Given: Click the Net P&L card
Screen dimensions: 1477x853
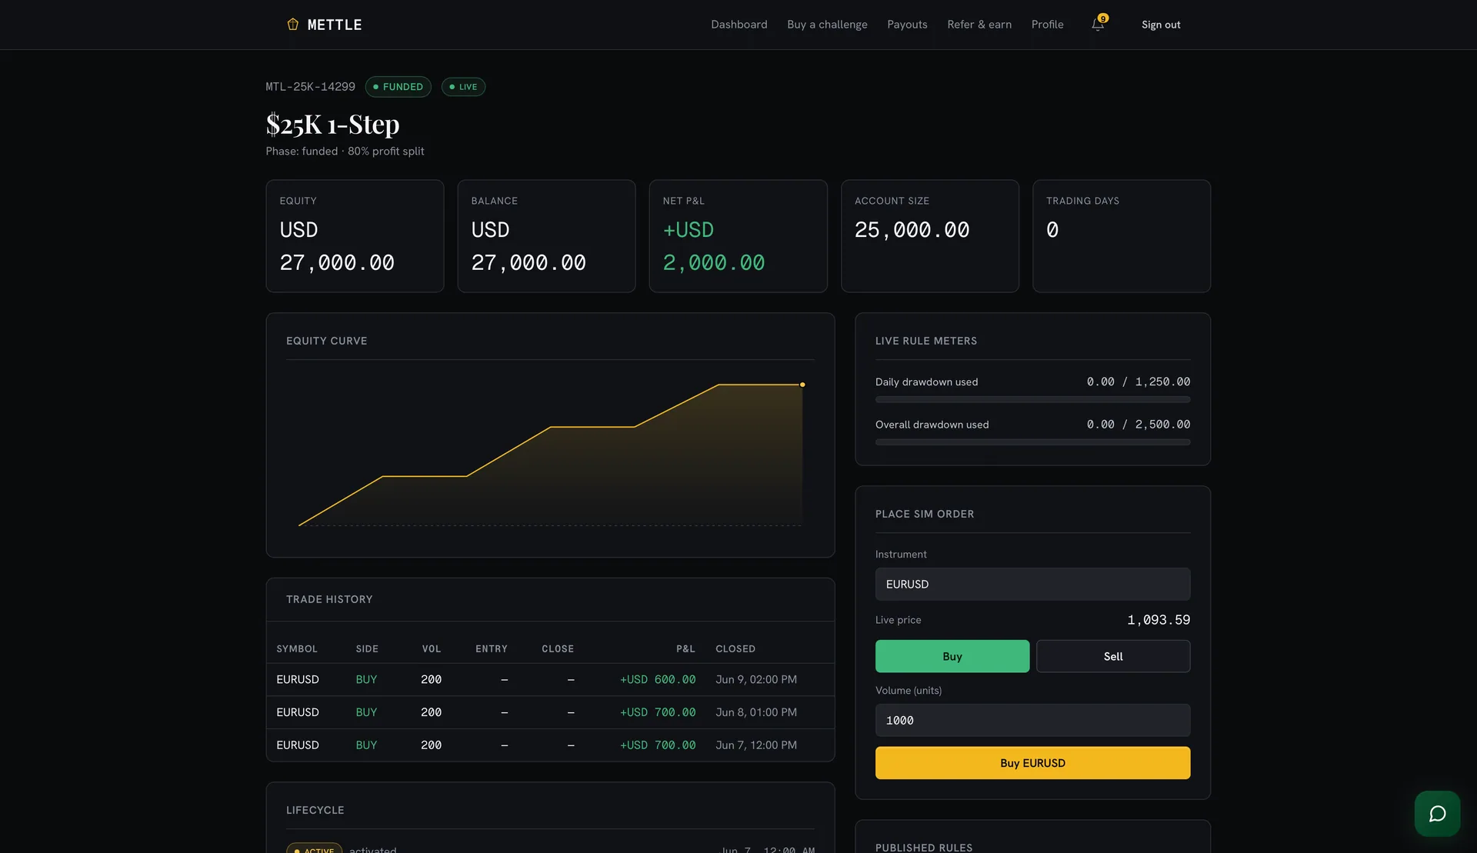Looking at the screenshot, I should 738,236.
